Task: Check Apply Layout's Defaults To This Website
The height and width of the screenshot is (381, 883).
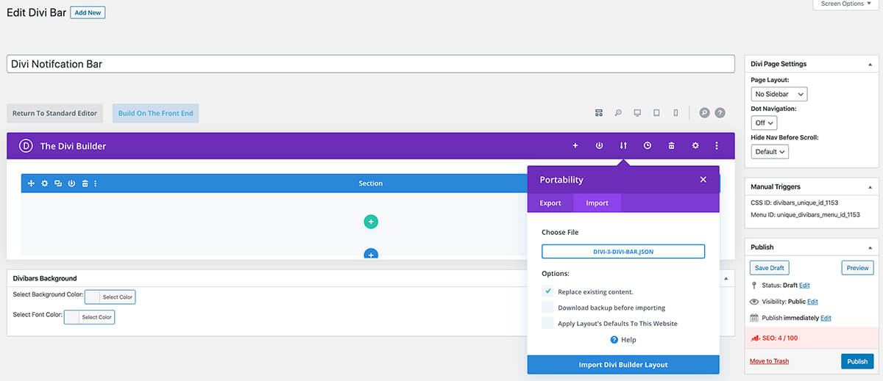Action: pyautogui.click(x=547, y=323)
